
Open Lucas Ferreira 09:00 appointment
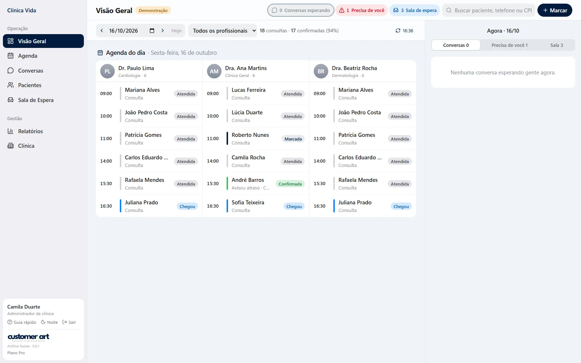pyautogui.click(x=256, y=94)
